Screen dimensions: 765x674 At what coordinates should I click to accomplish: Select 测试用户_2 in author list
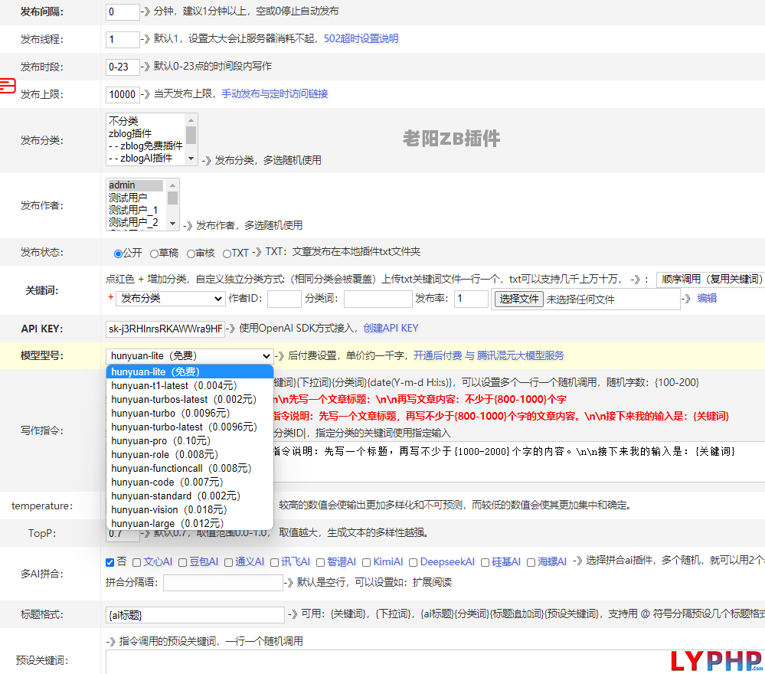pos(136,223)
